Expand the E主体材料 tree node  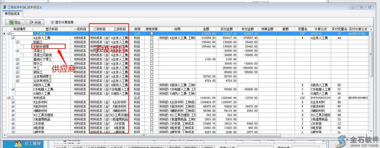click(x=13, y=102)
